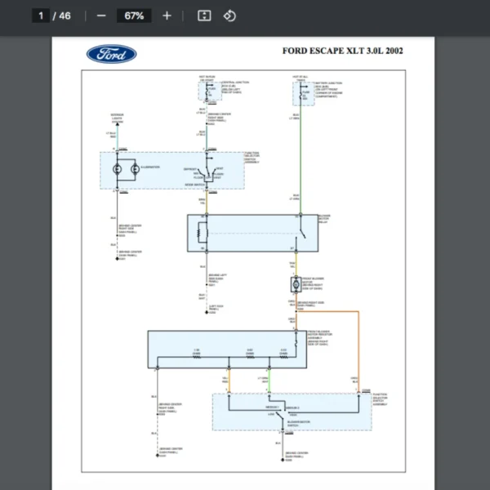Click the battery junction box fuse symbol
Image resolution: width=490 pixels, height=490 pixels.
click(x=299, y=92)
